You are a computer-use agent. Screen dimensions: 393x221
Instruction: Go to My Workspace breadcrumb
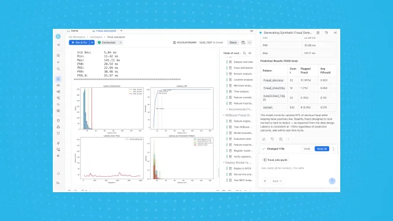(77, 37)
